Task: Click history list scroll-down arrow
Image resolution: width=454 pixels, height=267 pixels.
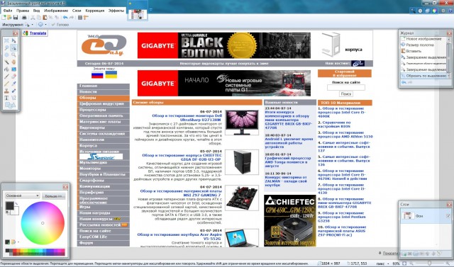Action: click(x=448, y=76)
